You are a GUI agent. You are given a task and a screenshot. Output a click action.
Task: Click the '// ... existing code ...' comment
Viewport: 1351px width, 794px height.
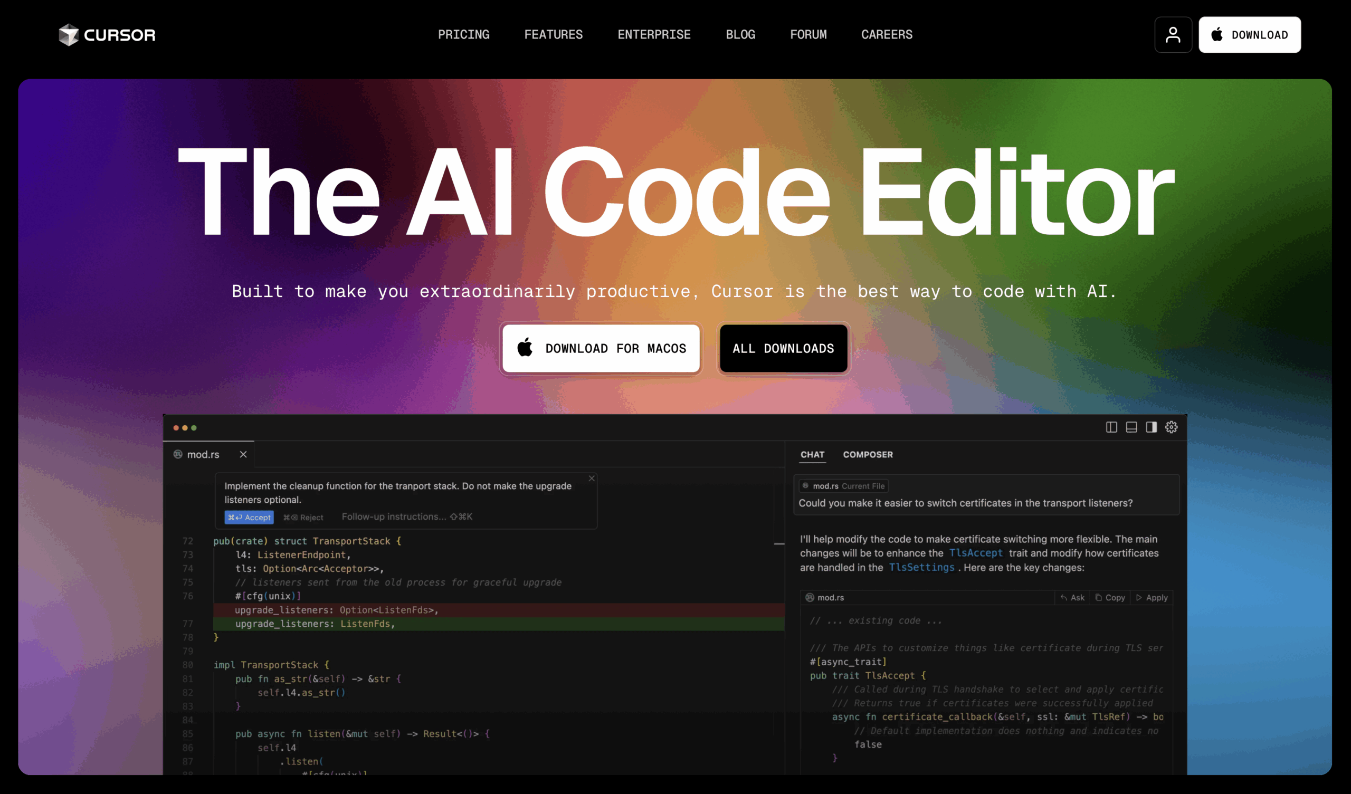click(x=876, y=621)
